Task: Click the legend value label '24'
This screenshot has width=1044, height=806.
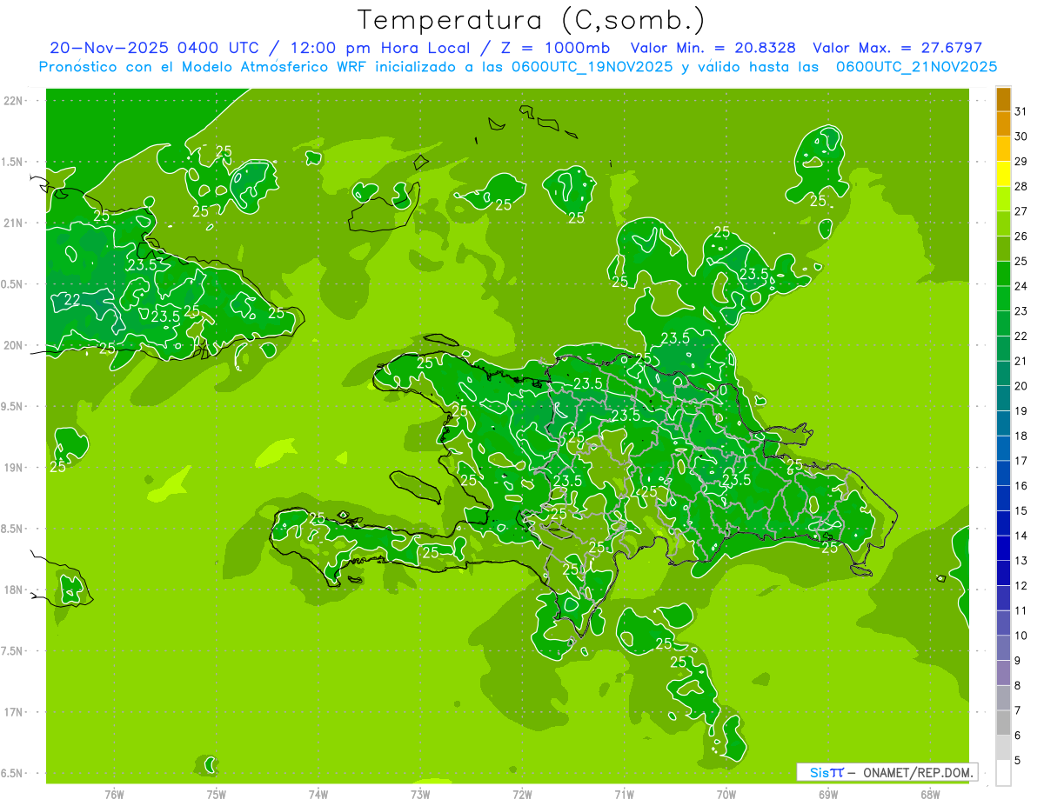Action: coord(1021,286)
